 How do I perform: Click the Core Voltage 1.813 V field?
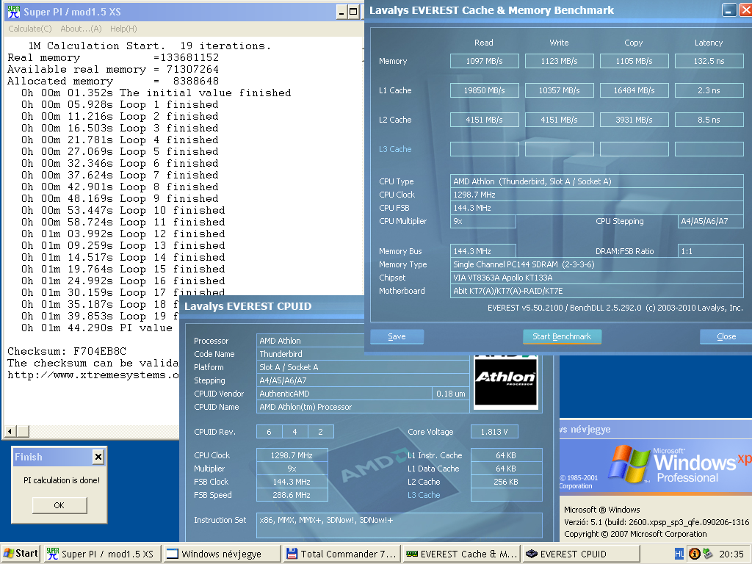(x=494, y=432)
